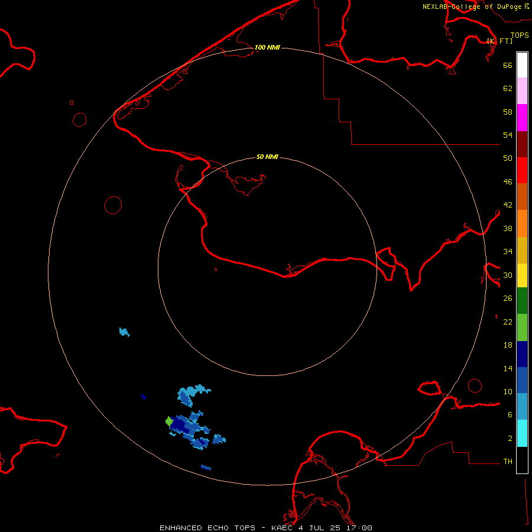Image resolution: width=532 pixels, height=532 pixels.
Task: Click legend value 38
Action: point(508,228)
